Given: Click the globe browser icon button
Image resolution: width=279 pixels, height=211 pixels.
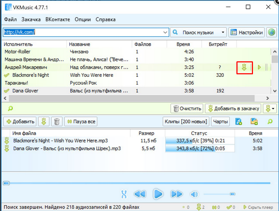Looking at the screenshot, I should (272, 32).
